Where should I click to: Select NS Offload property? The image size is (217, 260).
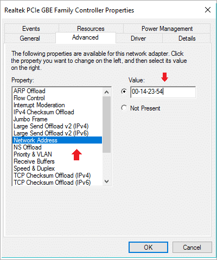[x=57, y=147]
